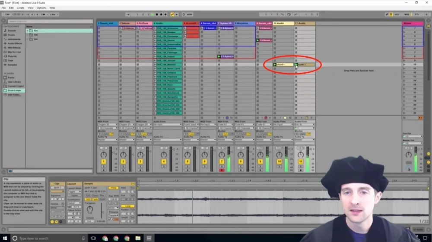432x242 pixels.
Task: Select Audio Effects category in browser
Action: (15, 43)
